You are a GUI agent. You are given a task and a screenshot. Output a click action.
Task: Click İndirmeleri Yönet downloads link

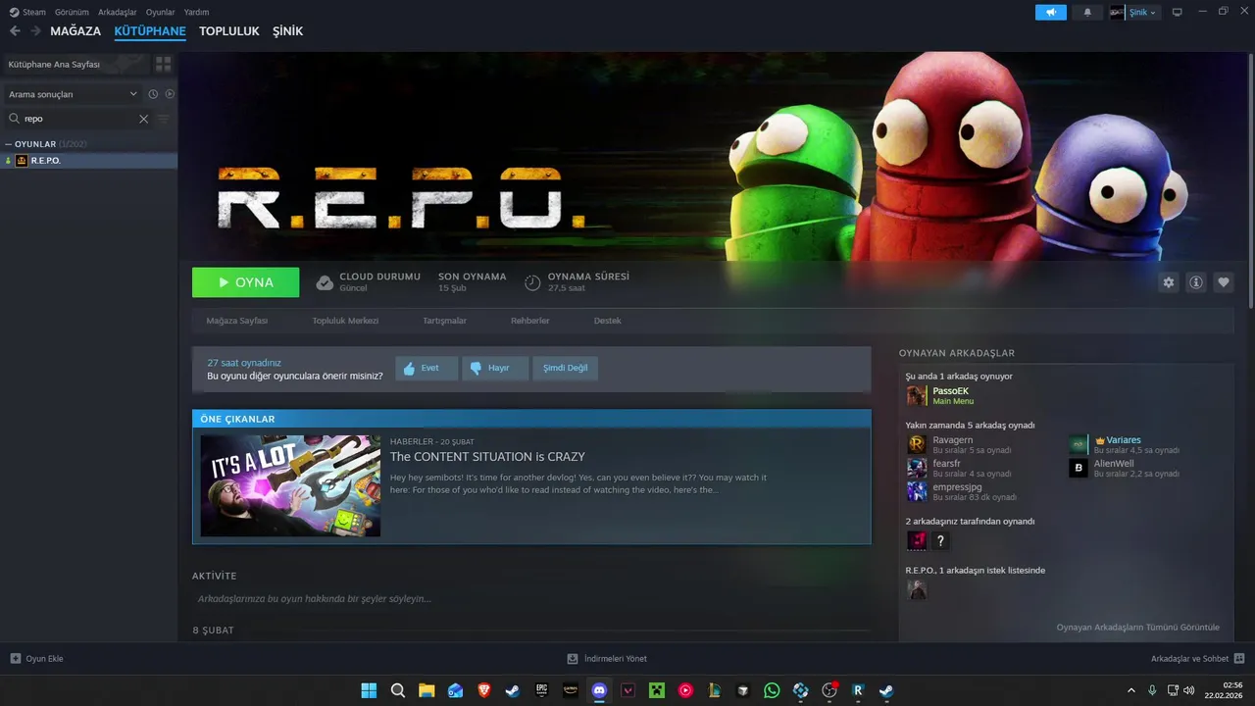click(x=607, y=659)
